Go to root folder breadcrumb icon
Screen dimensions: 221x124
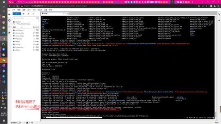tap(14, 22)
